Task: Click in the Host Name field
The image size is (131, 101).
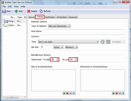Action: 84,31
